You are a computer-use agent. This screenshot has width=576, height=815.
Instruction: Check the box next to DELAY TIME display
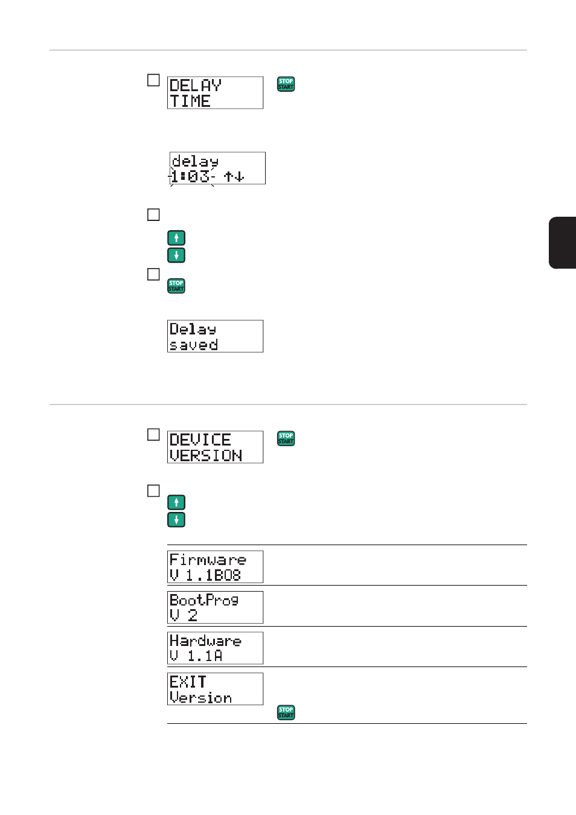coord(153,80)
